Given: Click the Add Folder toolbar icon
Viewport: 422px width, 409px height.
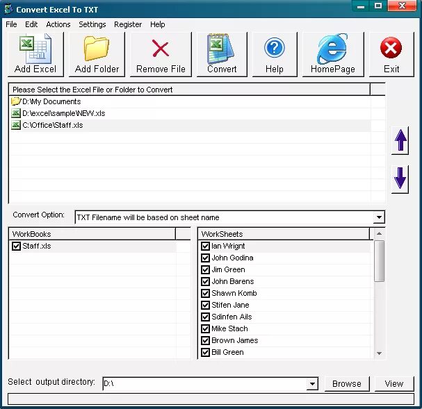Looking at the screenshot, I should point(97,49).
